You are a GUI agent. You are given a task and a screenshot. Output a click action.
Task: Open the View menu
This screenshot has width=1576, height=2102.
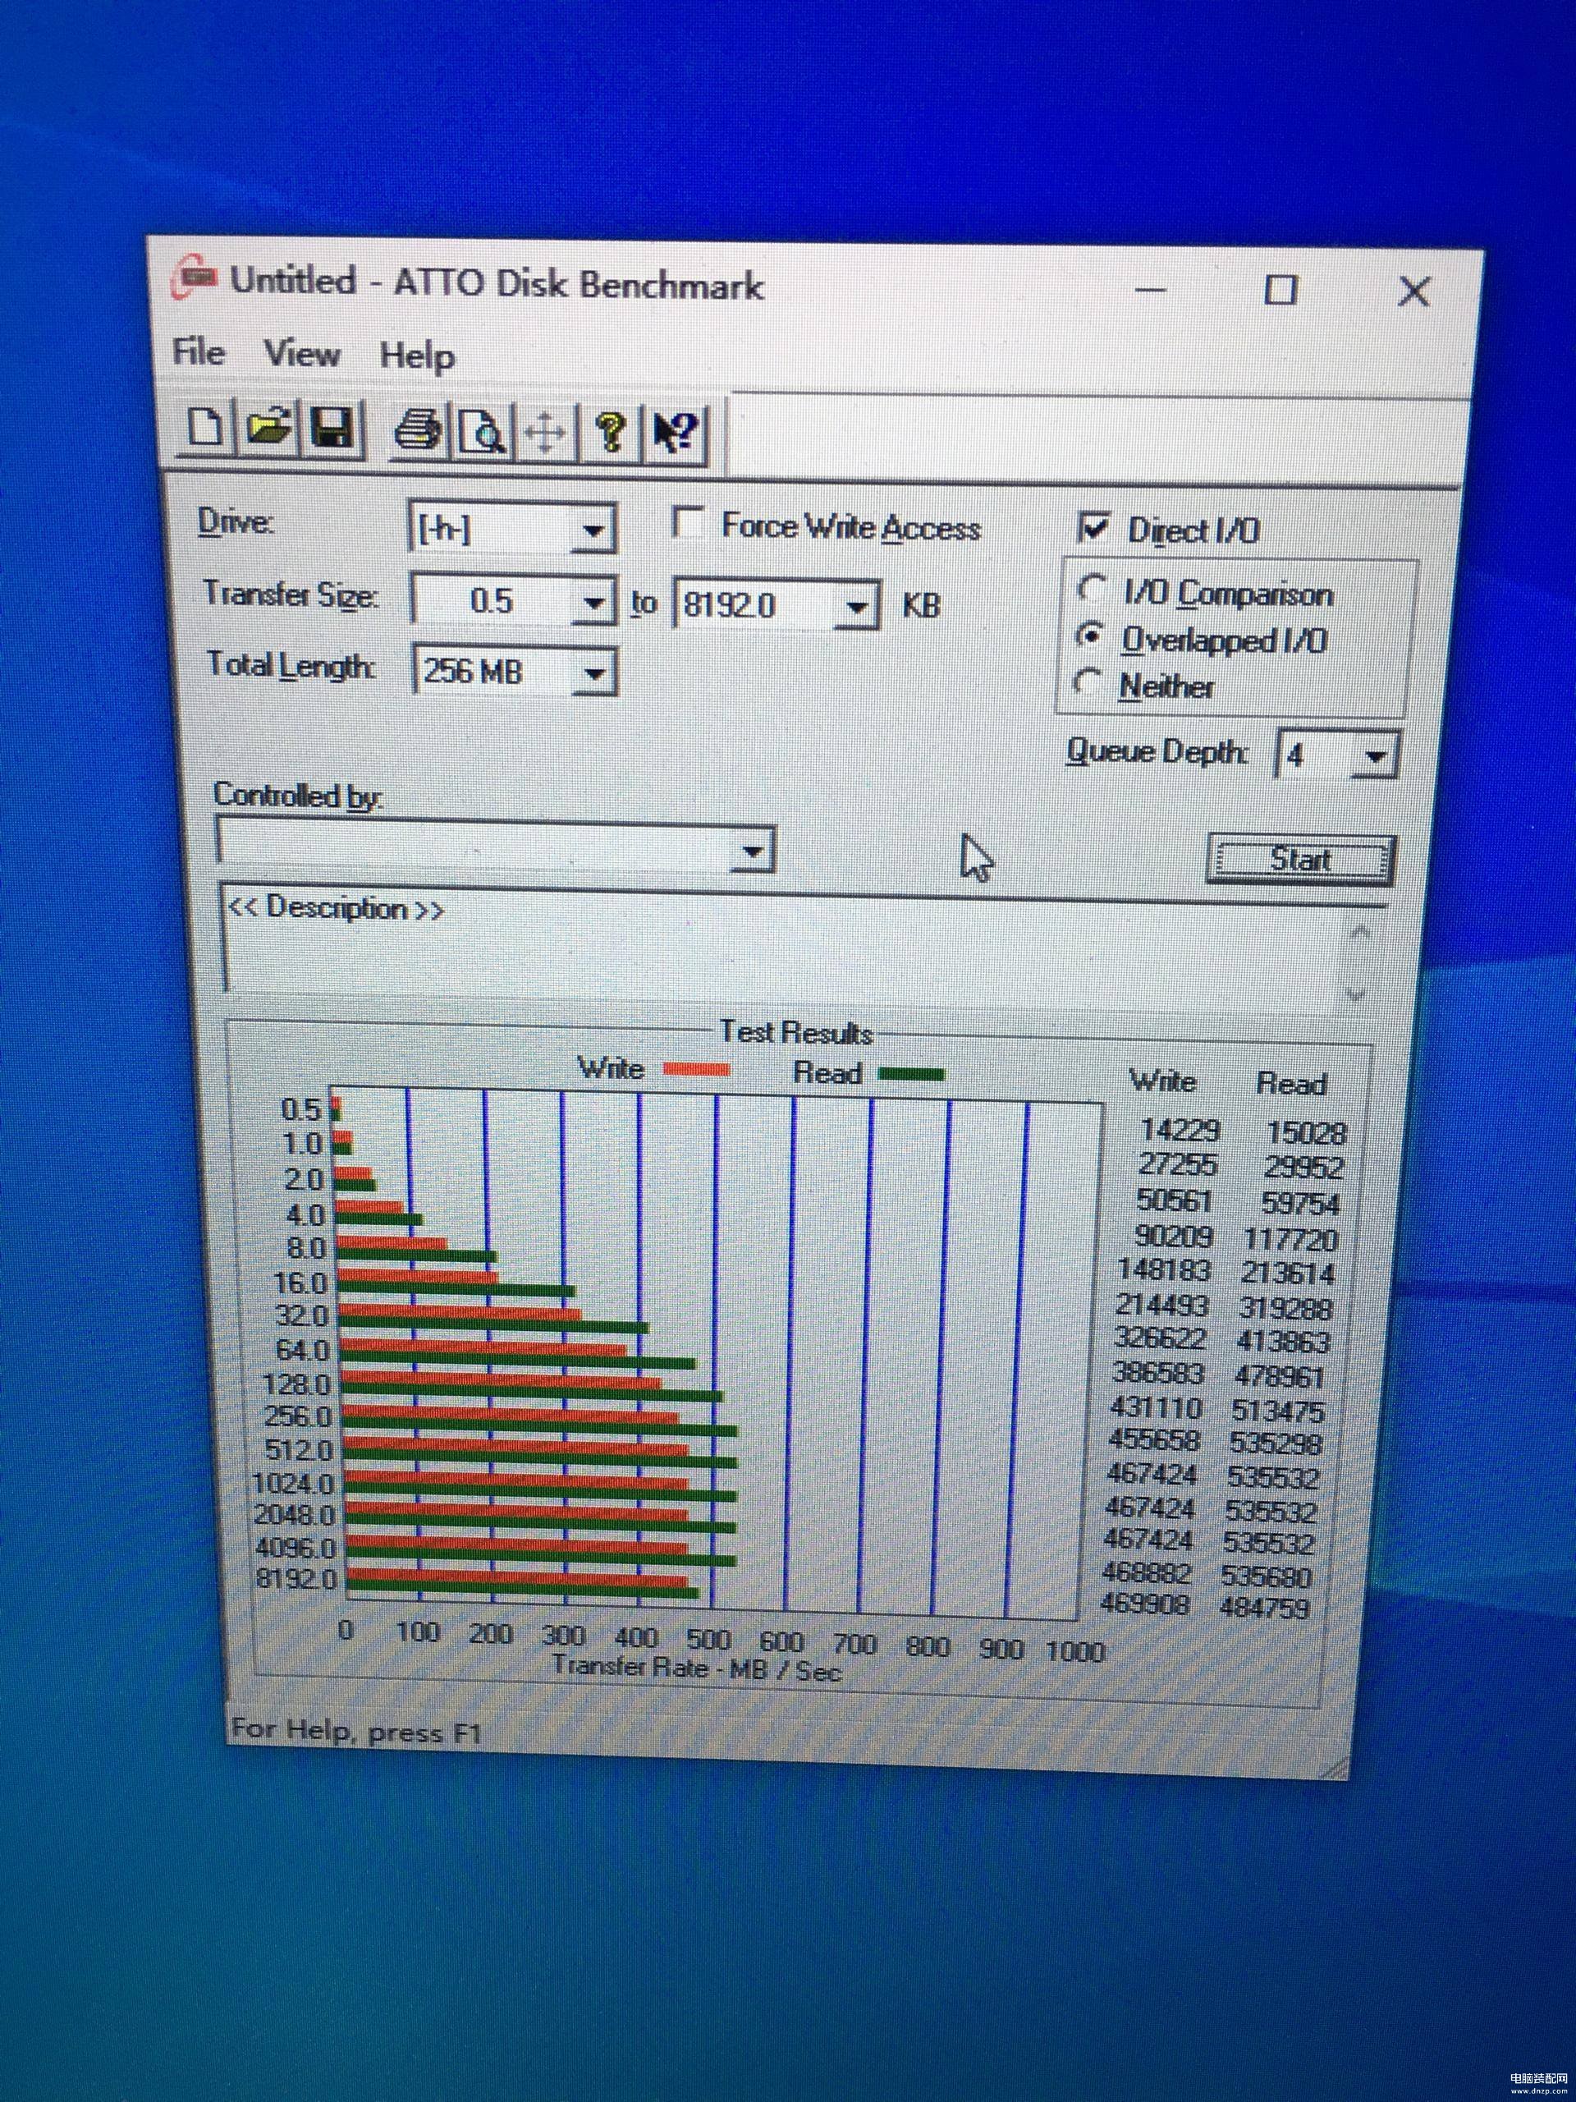coord(302,354)
